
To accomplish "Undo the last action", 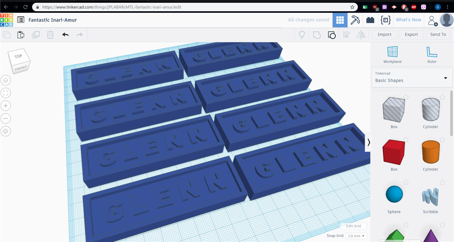I will (x=65, y=35).
